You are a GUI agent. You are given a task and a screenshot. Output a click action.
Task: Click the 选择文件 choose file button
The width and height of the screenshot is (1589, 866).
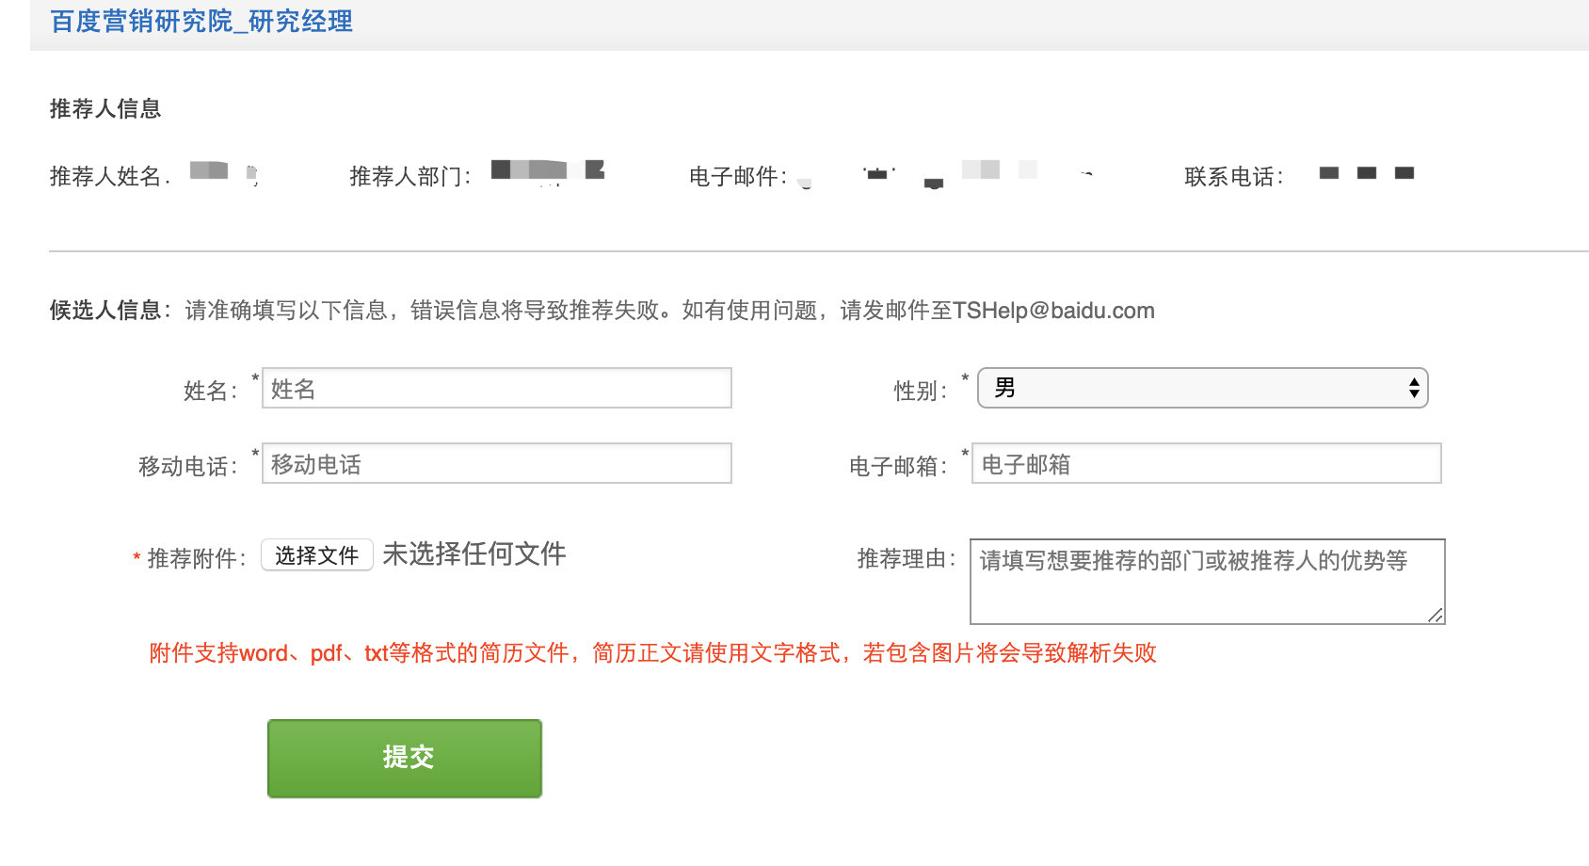(317, 555)
